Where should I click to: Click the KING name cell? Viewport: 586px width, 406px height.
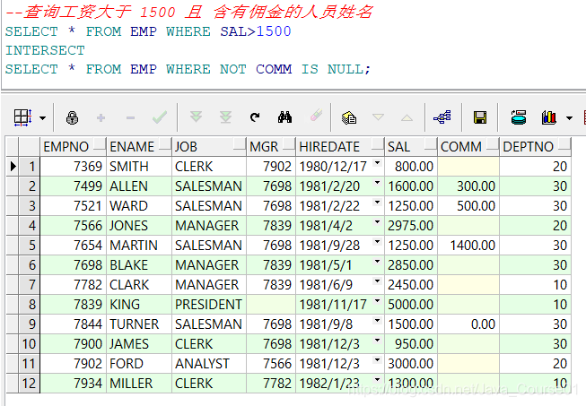[x=139, y=305]
